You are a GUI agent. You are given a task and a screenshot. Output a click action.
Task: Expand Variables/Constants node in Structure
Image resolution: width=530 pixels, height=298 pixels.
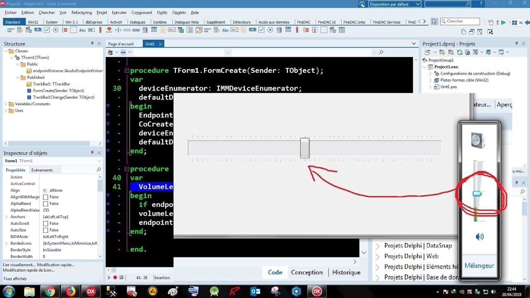click(5, 104)
